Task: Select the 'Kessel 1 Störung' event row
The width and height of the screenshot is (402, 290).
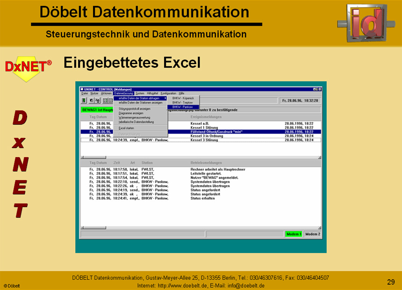Action: tap(201, 128)
